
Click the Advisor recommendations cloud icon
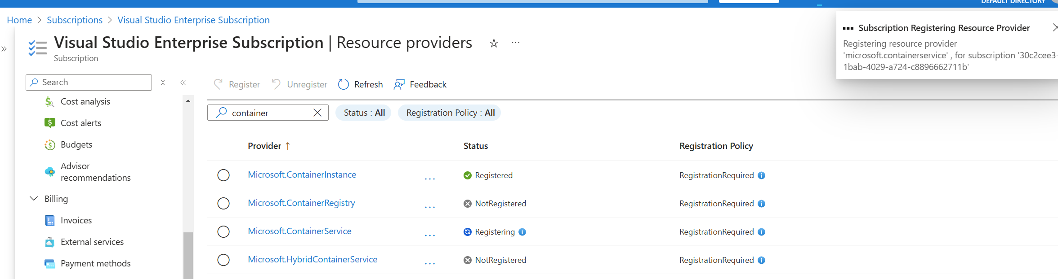[x=49, y=172]
